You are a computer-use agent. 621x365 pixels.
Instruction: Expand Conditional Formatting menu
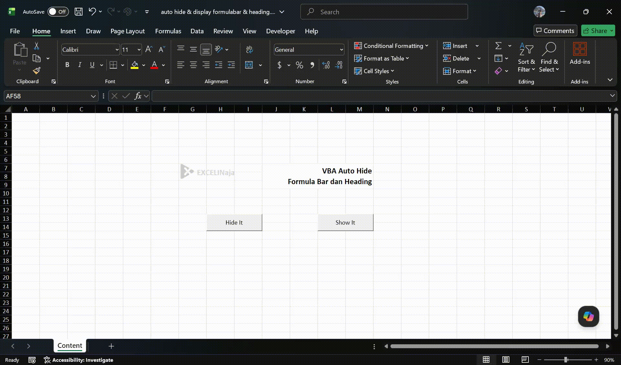pos(391,46)
